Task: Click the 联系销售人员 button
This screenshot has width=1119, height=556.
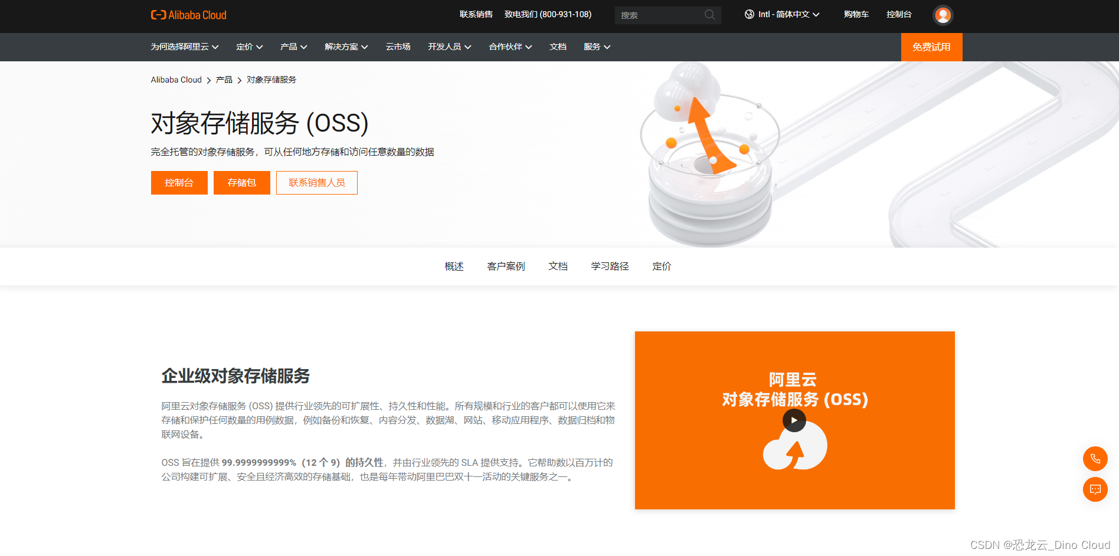Action: point(317,183)
